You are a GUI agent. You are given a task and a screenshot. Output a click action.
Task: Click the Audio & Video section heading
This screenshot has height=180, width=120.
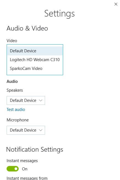click(x=27, y=28)
